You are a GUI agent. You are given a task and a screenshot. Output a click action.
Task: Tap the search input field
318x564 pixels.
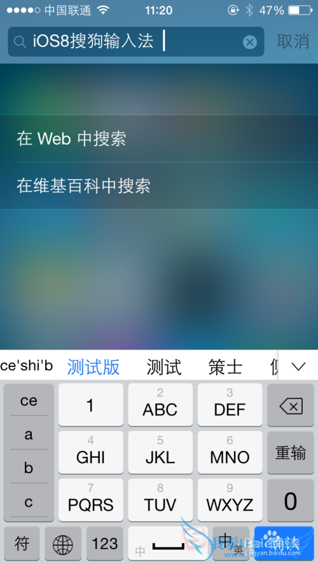136,42
